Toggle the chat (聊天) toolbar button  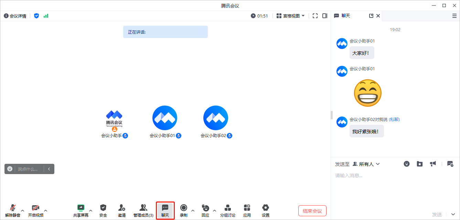point(165,211)
